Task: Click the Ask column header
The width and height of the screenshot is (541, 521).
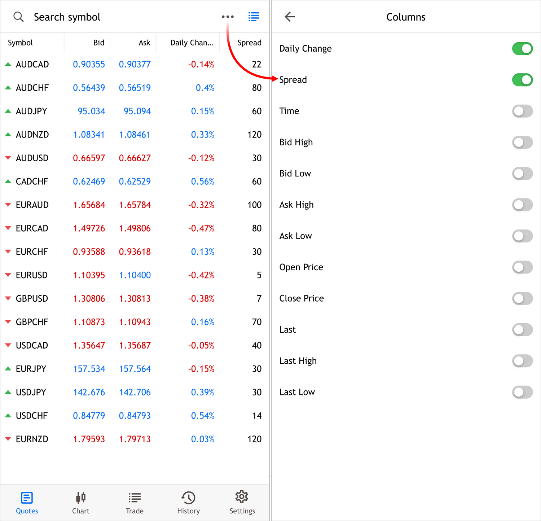Action: tap(144, 43)
